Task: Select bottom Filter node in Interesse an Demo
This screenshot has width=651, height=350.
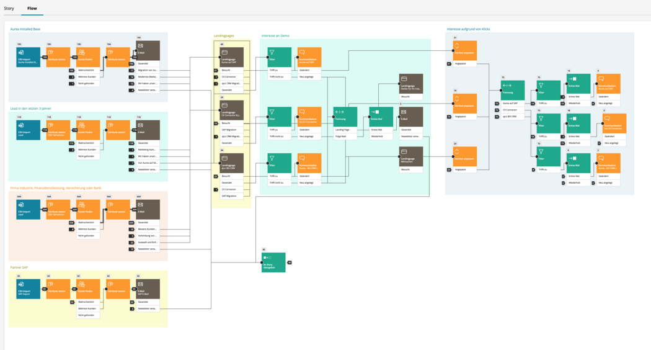Action: click(x=280, y=163)
